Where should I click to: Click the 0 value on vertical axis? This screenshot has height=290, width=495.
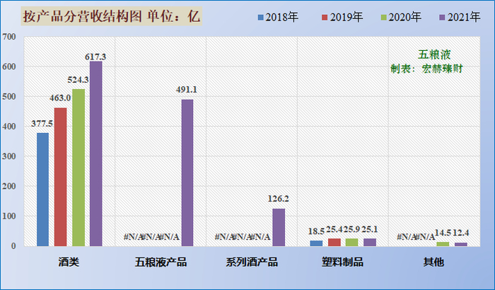coord(13,246)
